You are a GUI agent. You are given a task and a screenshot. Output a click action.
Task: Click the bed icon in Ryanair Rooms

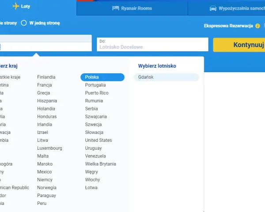pos(116,8)
